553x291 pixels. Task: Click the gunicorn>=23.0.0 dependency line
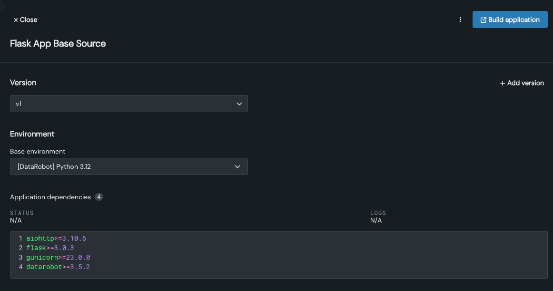[58, 257]
